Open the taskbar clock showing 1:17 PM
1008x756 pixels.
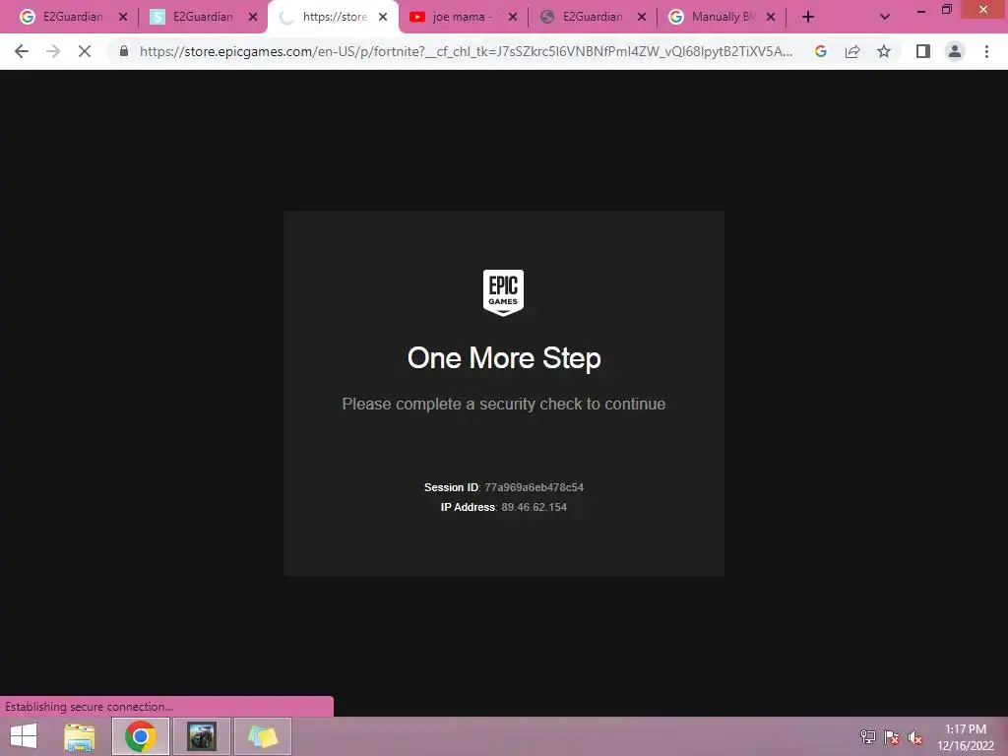pyautogui.click(x=966, y=737)
